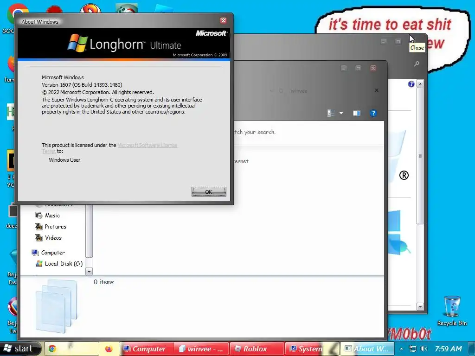The image size is (475, 356).
Task: Click network icon in system tray
Action: [x=412, y=349]
